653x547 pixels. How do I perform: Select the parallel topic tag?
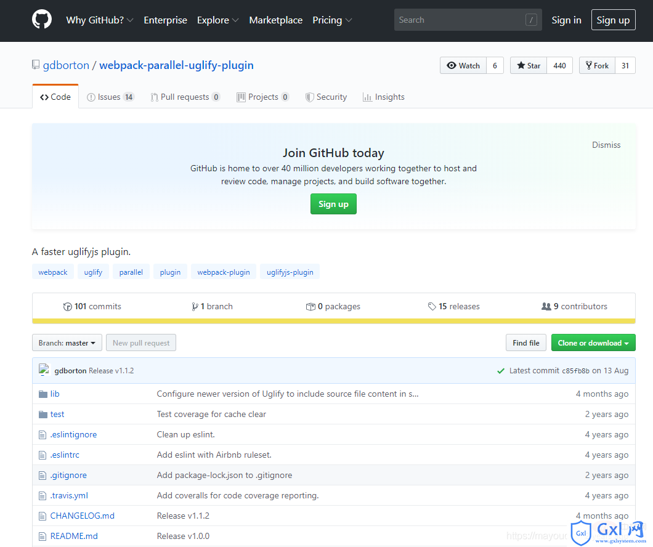pos(131,272)
